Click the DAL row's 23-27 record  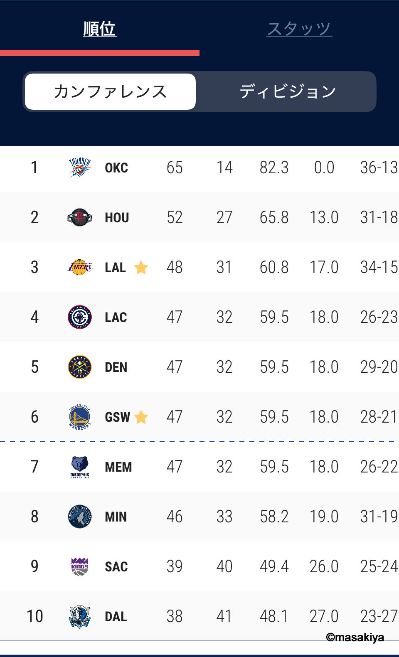pyautogui.click(x=379, y=616)
